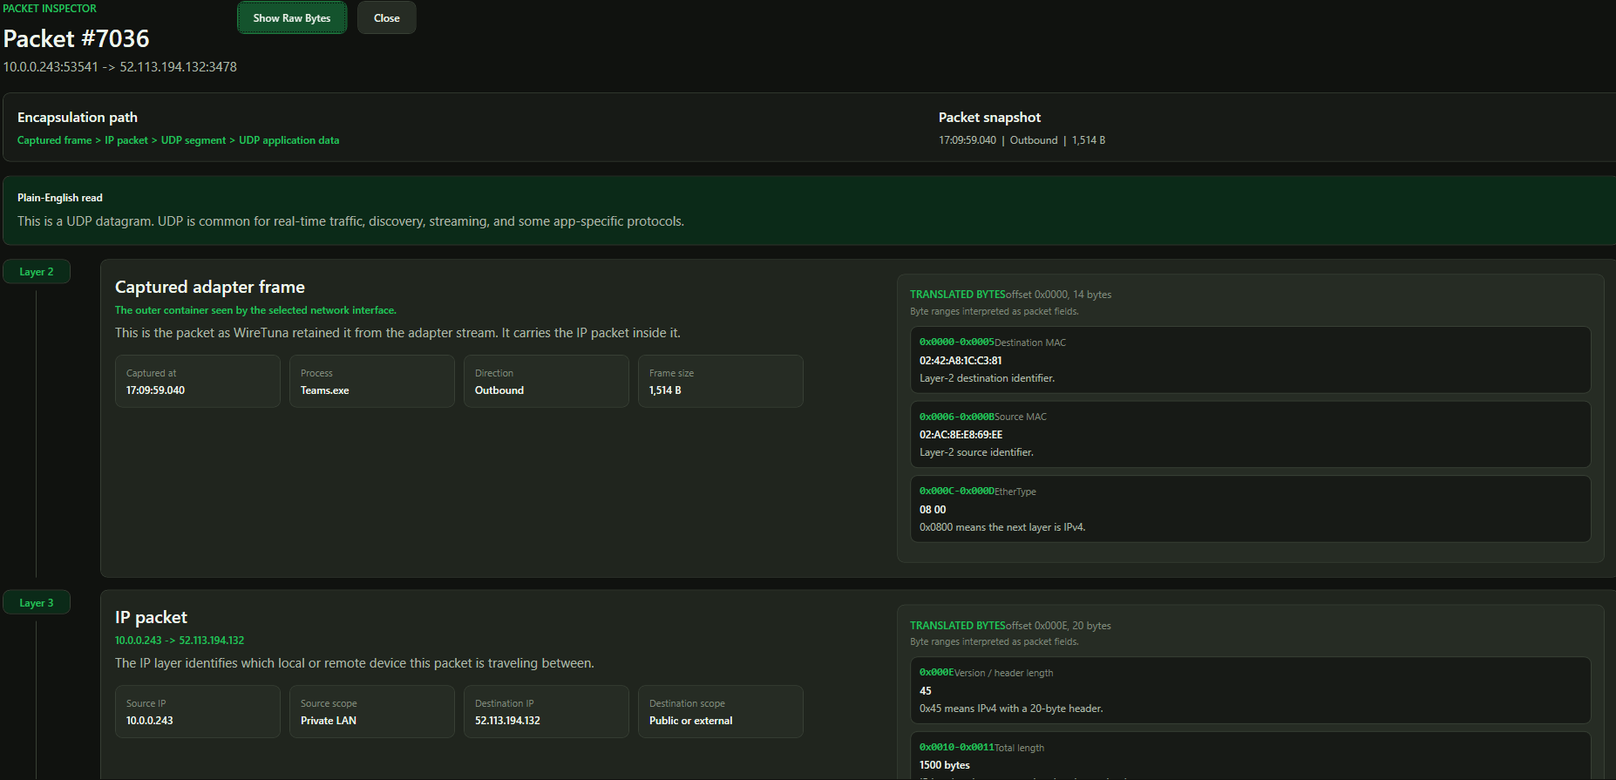The image size is (1616, 780).
Task: Click 'TRANSLATED BYTES offset 0x0000, 14 bytes' header
Action: point(1010,295)
